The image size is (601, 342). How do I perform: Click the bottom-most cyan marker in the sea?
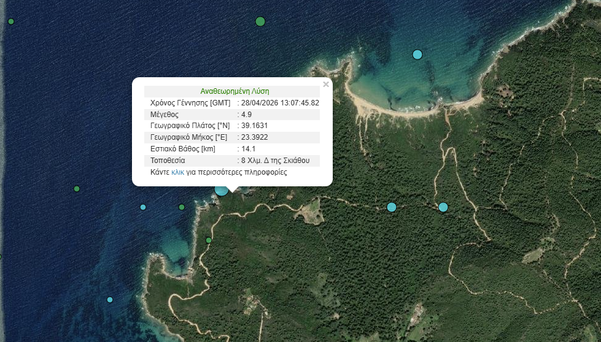tap(110, 300)
